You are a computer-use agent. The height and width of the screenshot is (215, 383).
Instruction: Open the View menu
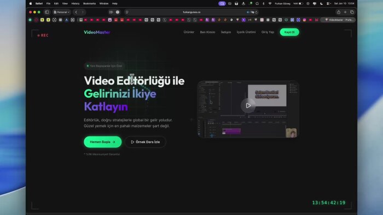tap(65, 3)
